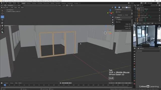Toggle visibility of window cutter object

[159, 15]
